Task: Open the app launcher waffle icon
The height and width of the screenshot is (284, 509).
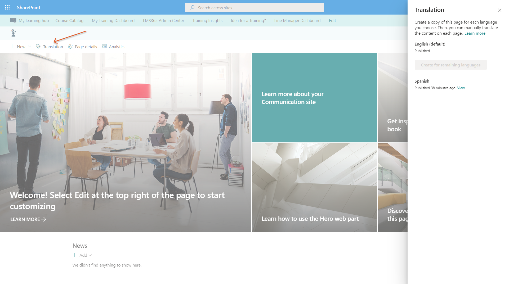Action: (7, 7)
